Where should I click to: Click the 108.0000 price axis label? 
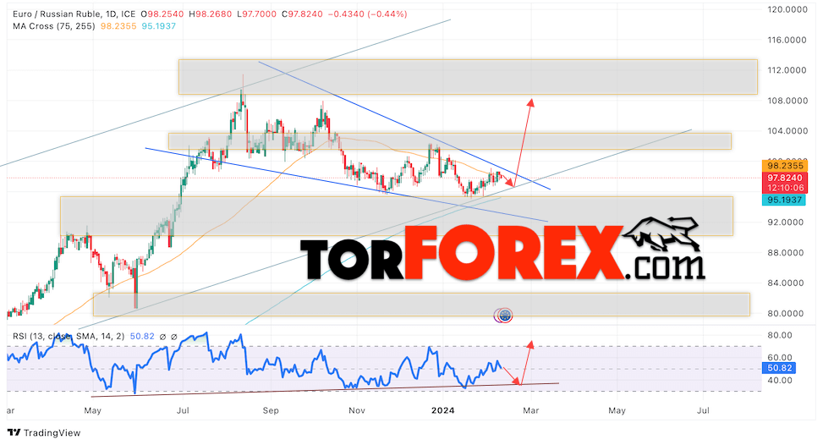[787, 101]
